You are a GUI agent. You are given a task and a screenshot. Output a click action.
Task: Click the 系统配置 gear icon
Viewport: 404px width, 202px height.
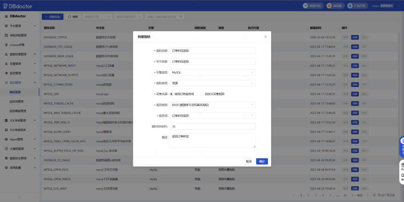6,168
